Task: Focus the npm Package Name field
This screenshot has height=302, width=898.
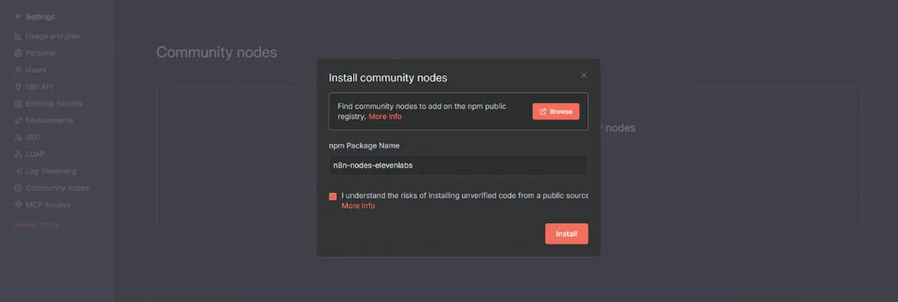Action: pyautogui.click(x=458, y=165)
